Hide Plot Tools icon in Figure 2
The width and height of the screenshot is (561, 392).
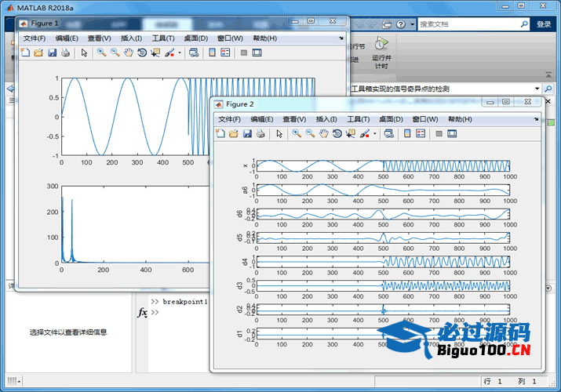[439, 133]
